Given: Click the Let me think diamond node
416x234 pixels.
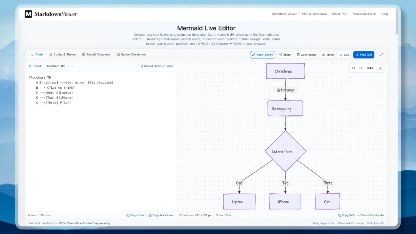Looking at the screenshot, I should (x=285, y=151).
